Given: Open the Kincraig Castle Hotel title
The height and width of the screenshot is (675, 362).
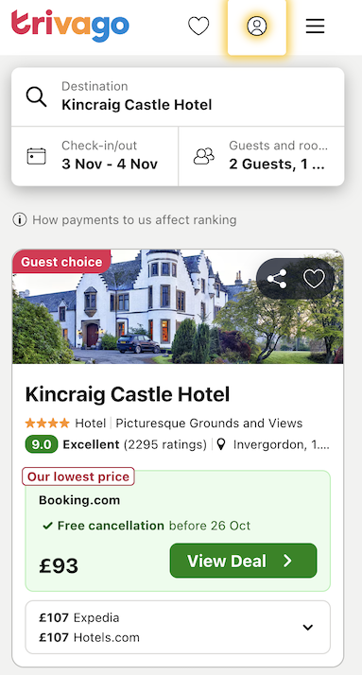Looking at the screenshot, I should click(x=128, y=394).
